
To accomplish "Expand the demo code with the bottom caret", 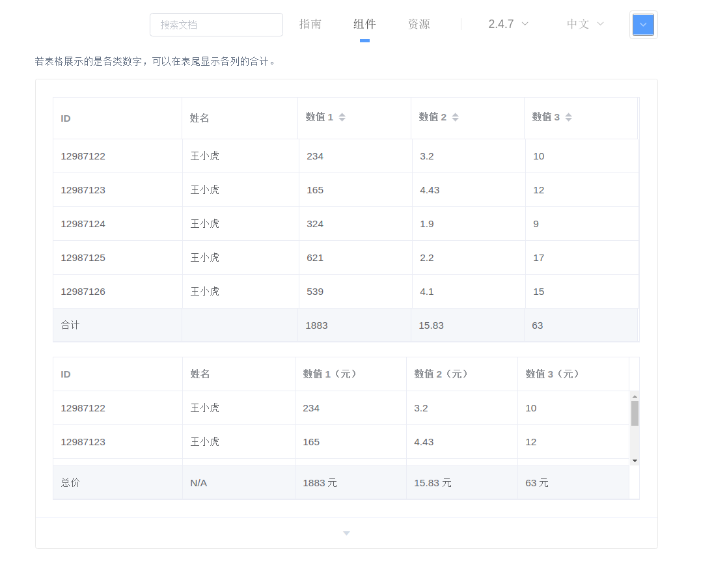I will click(x=346, y=533).
